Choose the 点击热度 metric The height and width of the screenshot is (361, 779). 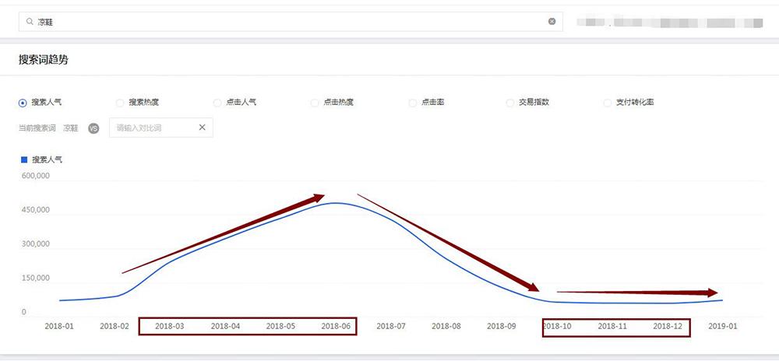tap(315, 102)
